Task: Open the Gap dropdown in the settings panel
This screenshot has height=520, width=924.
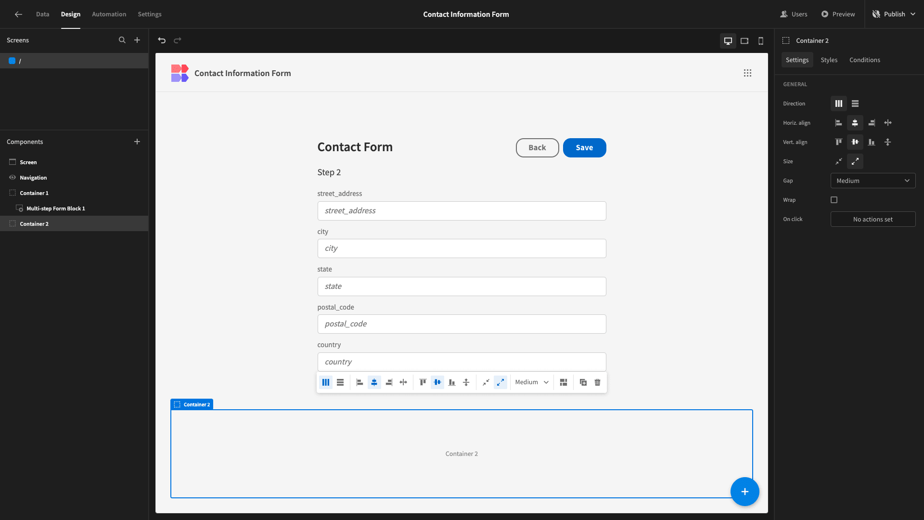Action: pyautogui.click(x=873, y=181)
